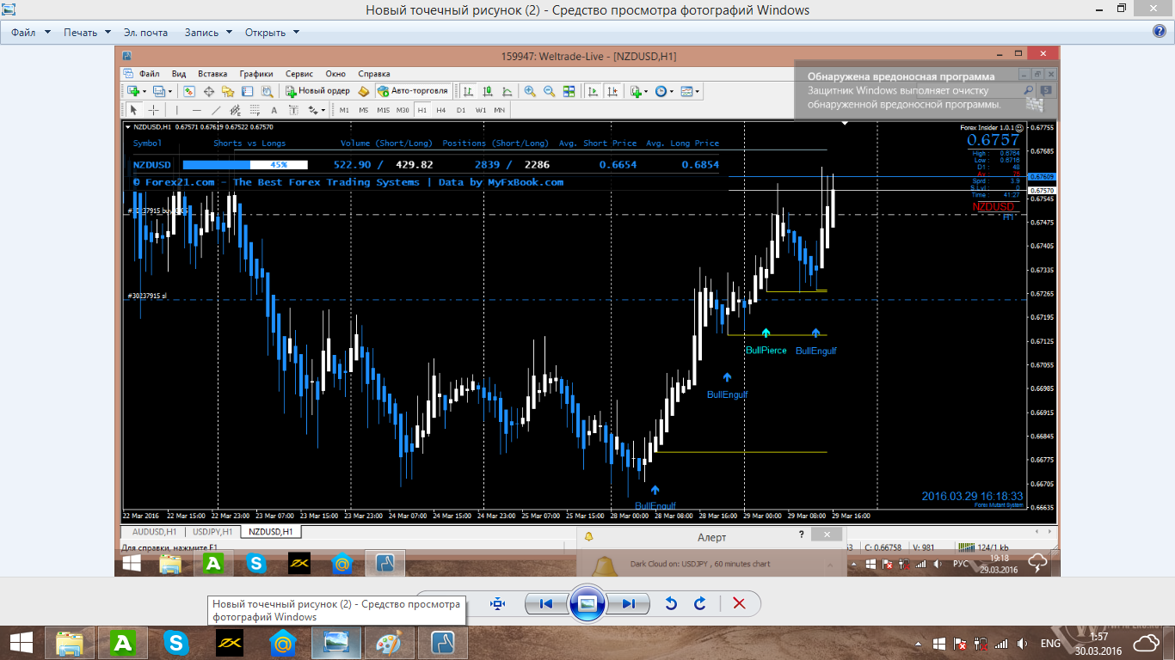Go to the next picture
The image size is (1175, 660).
[x=629, y=603]
